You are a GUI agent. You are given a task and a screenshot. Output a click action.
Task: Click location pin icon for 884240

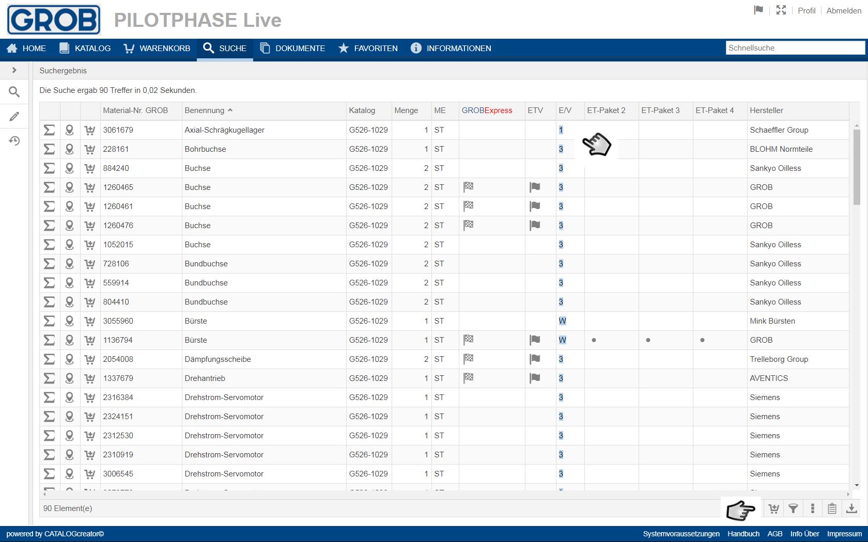[70, 168]
